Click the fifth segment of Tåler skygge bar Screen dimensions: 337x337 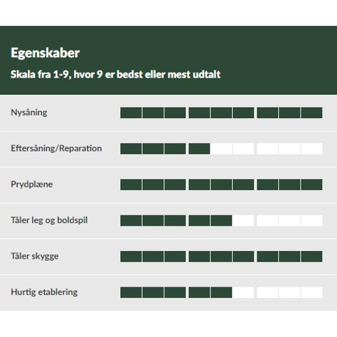(221, 257)
